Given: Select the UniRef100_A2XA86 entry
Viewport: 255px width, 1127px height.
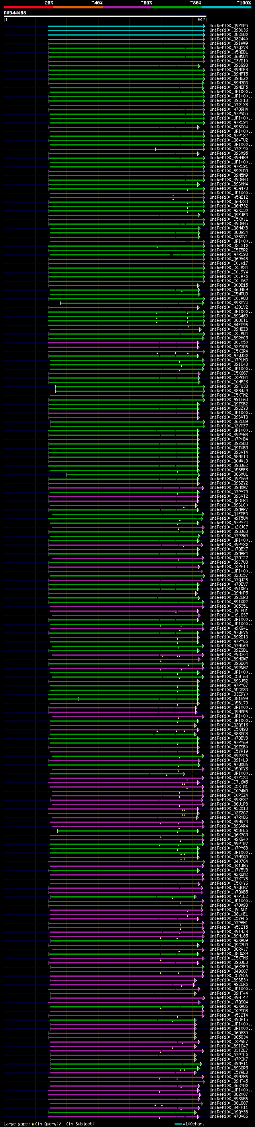Looking at the screenshot, I should 229,1006.
